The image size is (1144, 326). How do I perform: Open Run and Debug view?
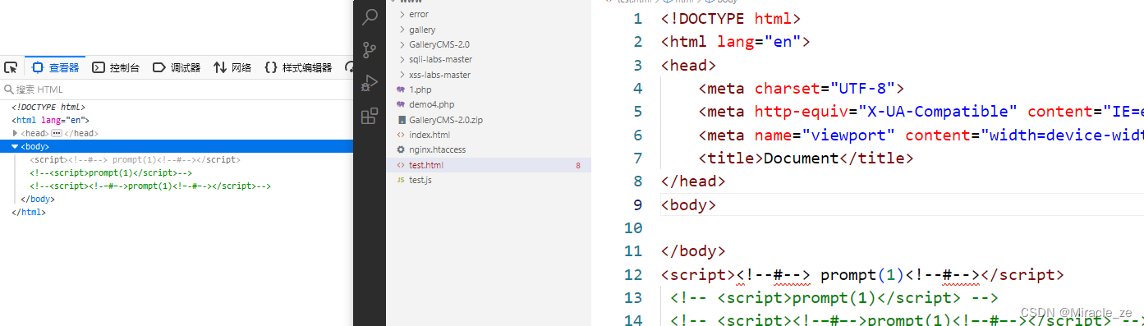point(370,82)
